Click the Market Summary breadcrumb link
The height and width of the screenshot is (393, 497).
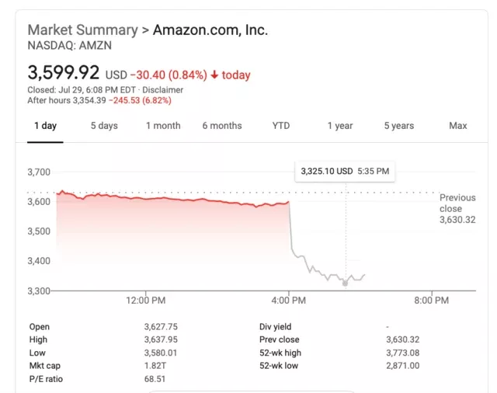pos(83,30)
